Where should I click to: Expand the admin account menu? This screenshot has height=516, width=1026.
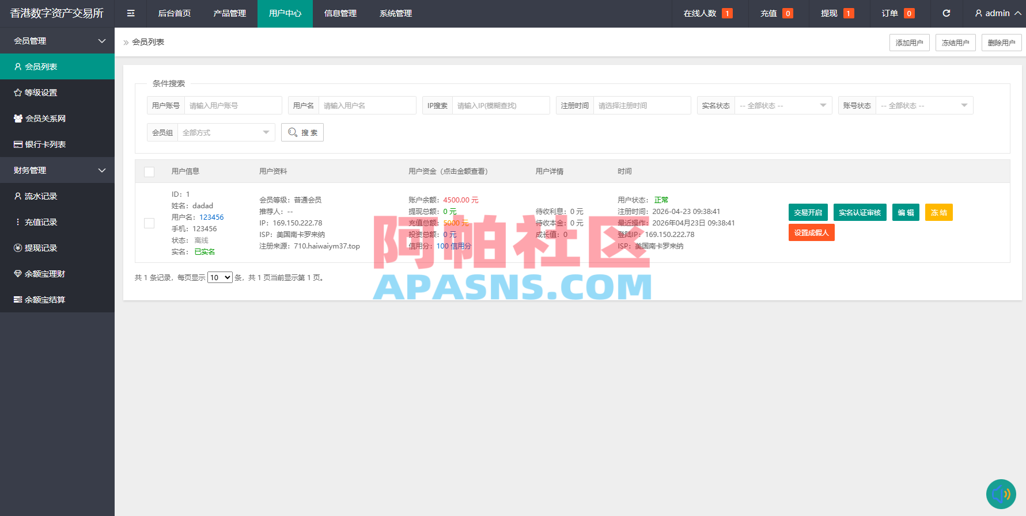coord(998,13)
